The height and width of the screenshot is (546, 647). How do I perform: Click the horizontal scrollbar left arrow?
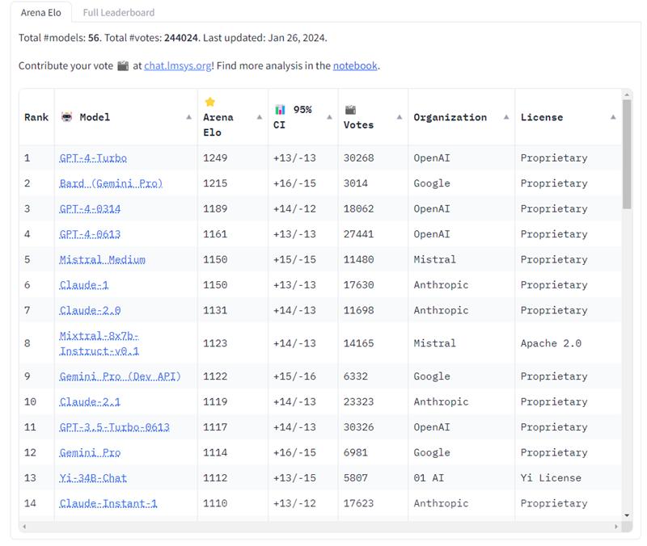tap(25, 527)
